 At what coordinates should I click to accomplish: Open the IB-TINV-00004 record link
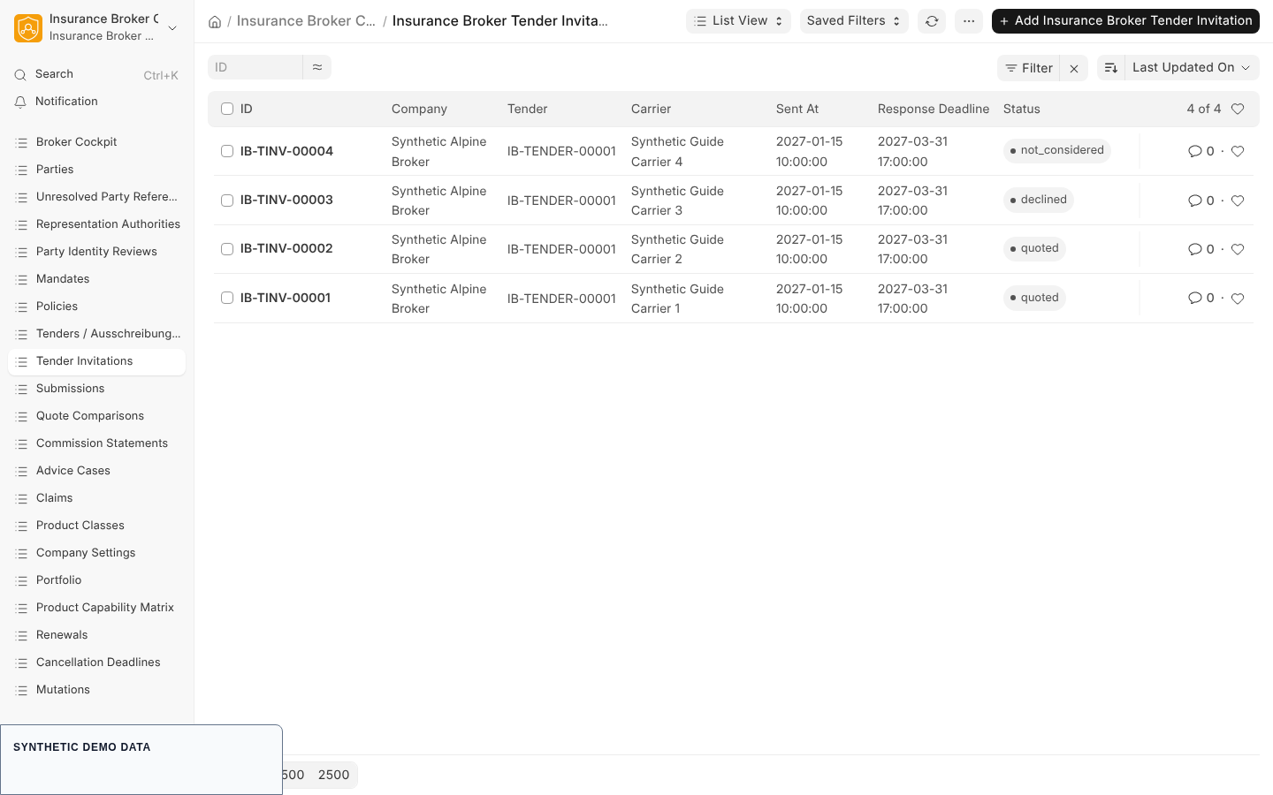click(286, 151)
